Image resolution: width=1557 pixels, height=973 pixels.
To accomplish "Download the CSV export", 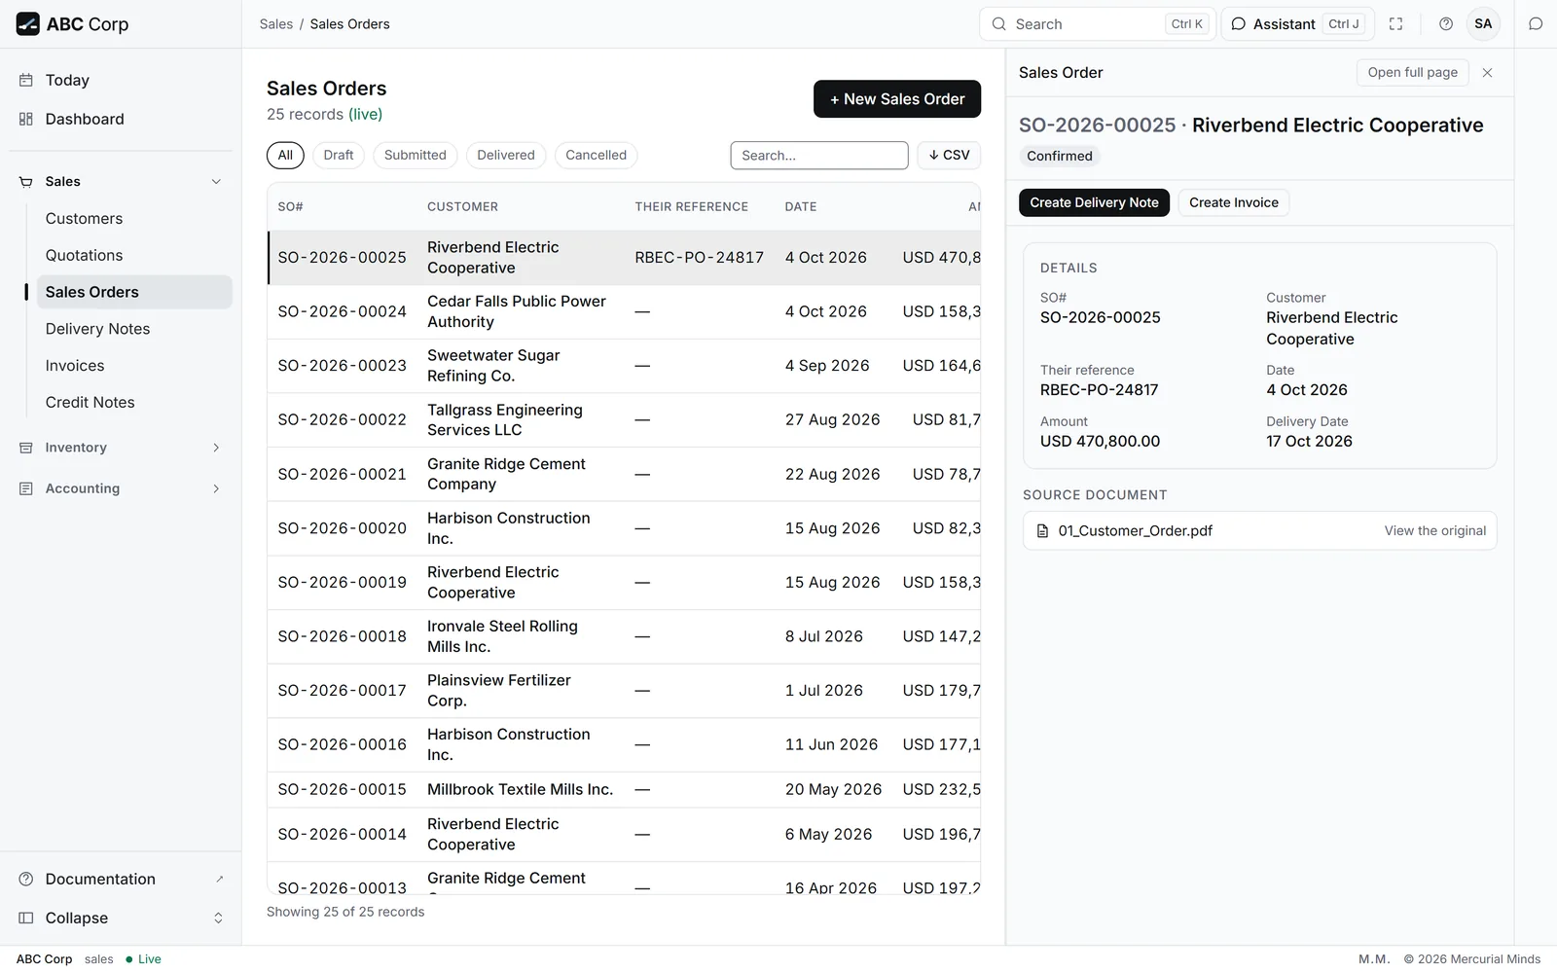I will tap(949, 155).
